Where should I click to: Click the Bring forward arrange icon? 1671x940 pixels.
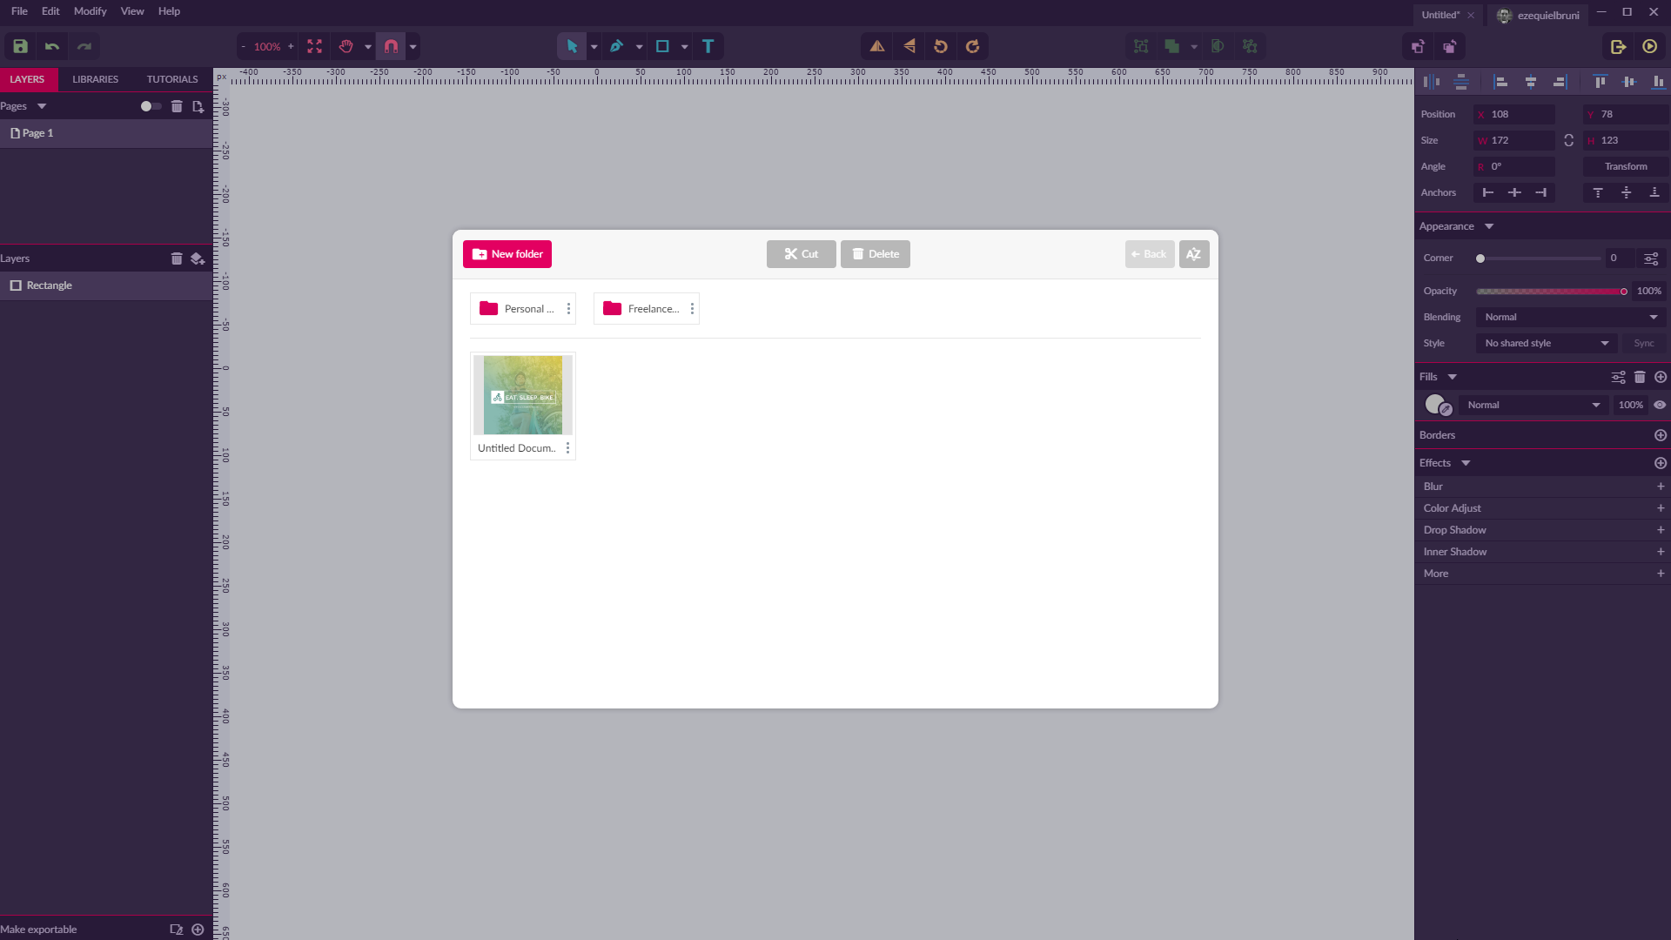tap(1418, 46)
